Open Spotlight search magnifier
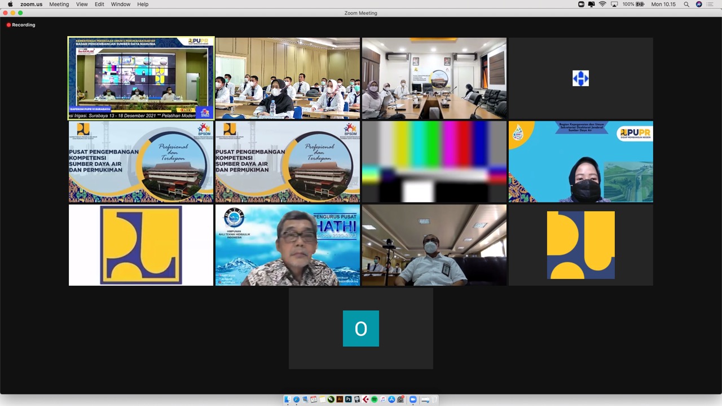Viewport: 722px width, 406px height. (686, 4)
